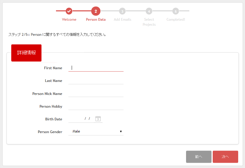Click the Person Data step label

[96, 20]
